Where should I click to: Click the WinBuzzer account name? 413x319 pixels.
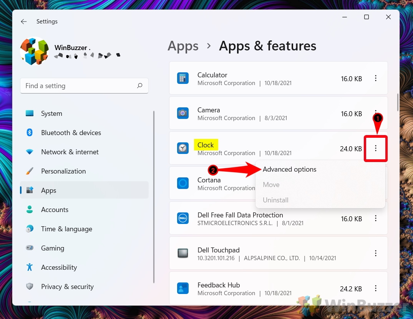click(73, 47)
